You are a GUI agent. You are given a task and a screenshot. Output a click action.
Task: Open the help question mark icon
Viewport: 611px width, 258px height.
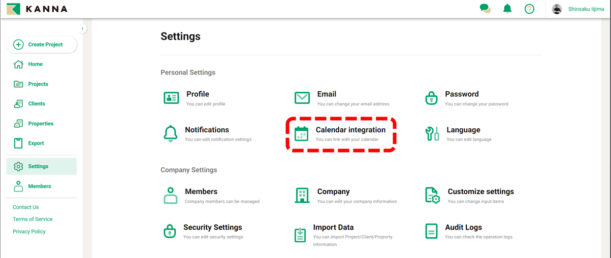[x=529, y=9]
